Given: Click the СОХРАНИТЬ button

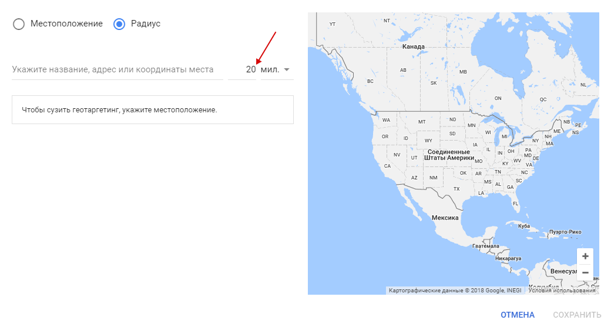Looking at the screenshot, I should pos(577,315).
